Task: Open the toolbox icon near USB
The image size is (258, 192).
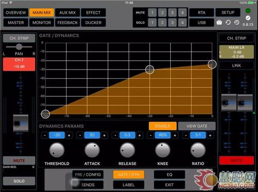Action: click(219, 23)
